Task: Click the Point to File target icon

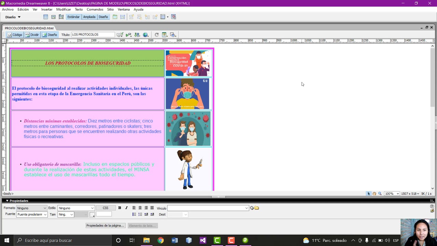Action: 252,208
